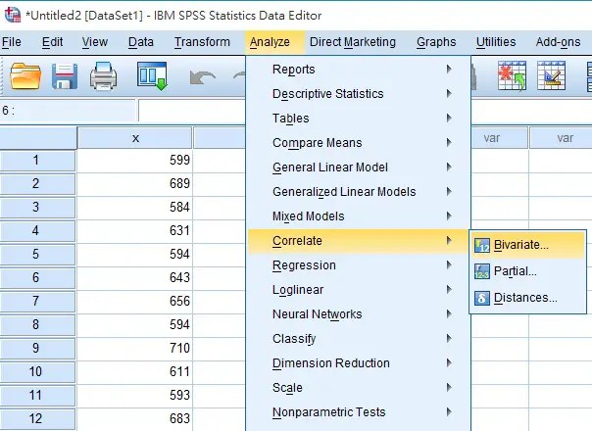Choose Distances... from Correlate submenu
The height and width of the screenshot is (431, 592).
[528, 298]
